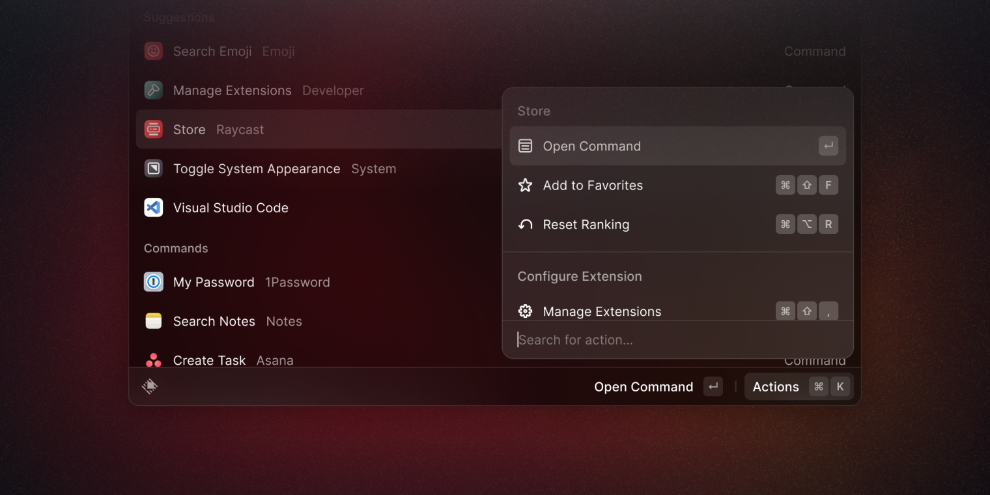Click the star icon beside Add to Favorites

tap(525, 186)
